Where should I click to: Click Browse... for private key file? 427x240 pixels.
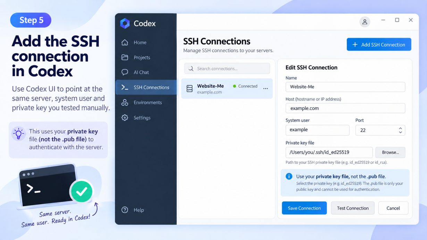[390, 152]
